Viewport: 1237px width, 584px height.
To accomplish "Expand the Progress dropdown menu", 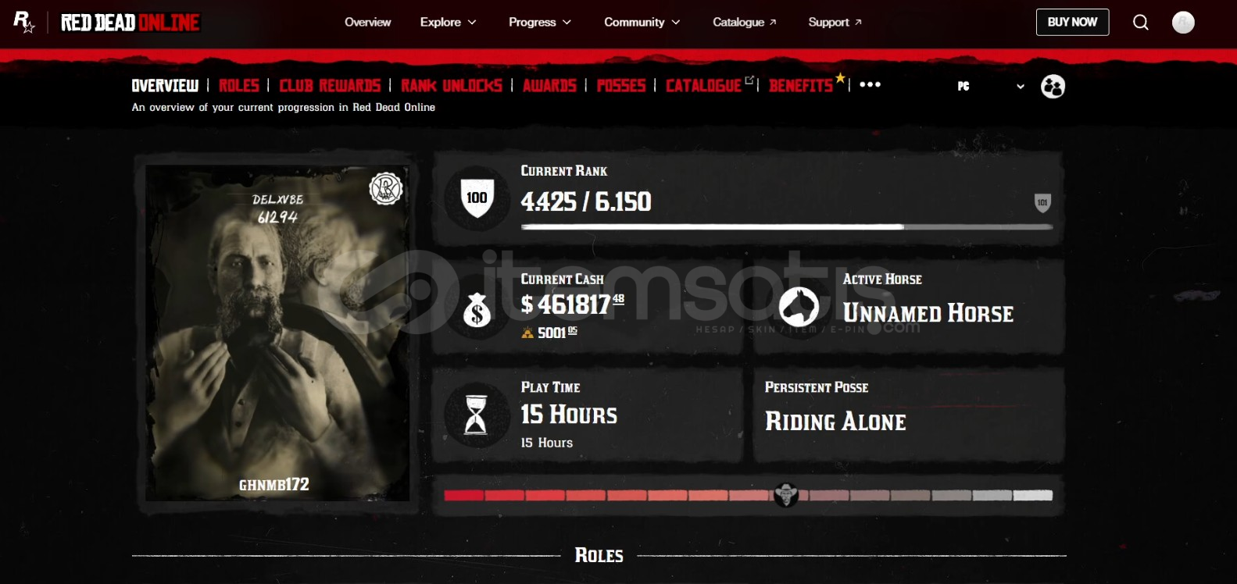I will [x=540, y=22].
